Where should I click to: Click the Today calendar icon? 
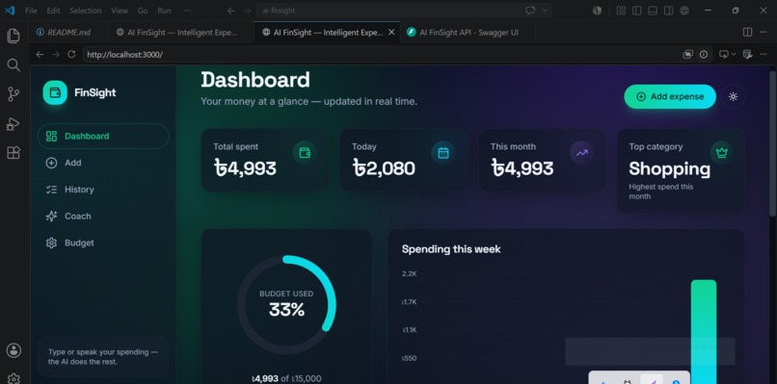coord(443,153)
